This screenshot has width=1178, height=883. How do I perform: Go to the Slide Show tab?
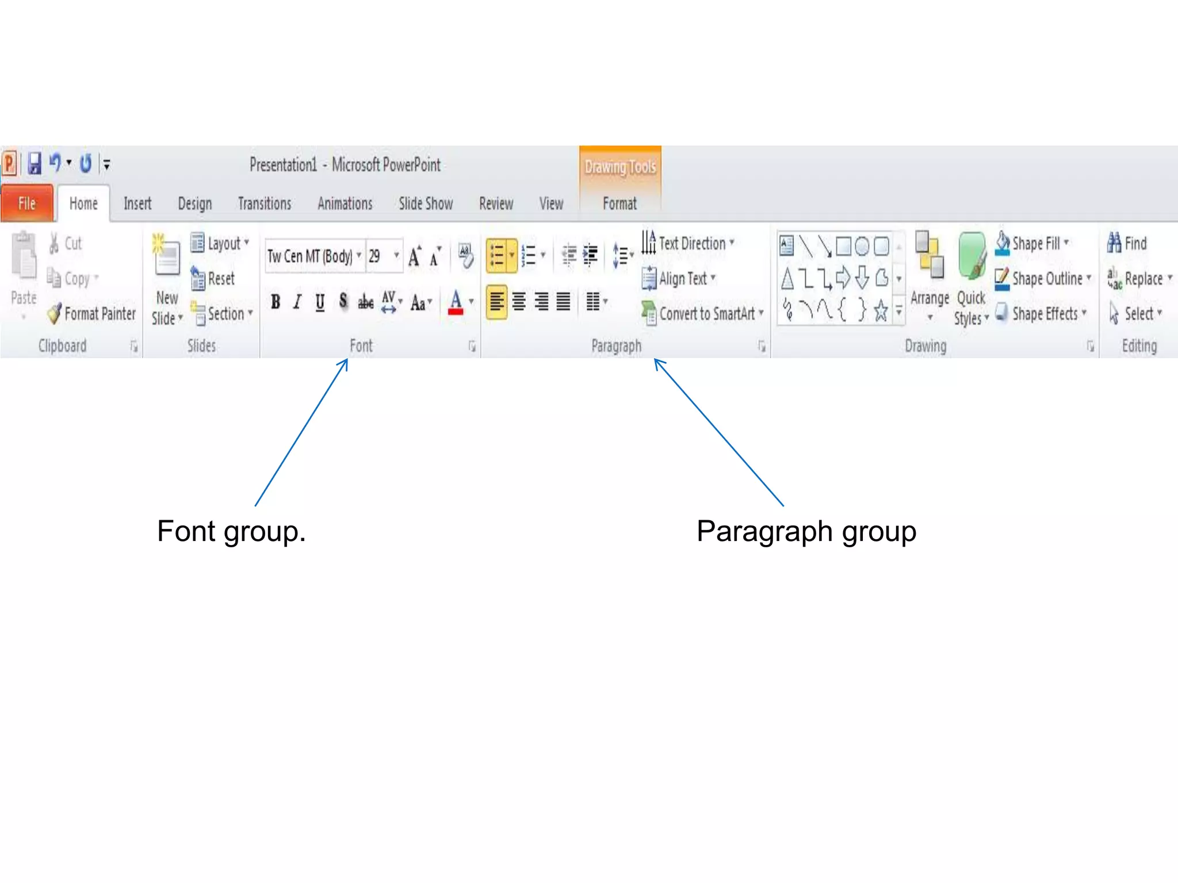[x=426, y=204]
